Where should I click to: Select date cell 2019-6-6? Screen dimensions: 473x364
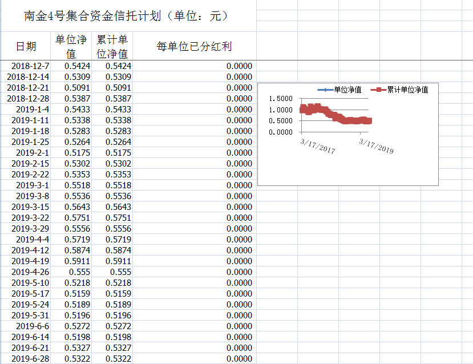[26, 326]
